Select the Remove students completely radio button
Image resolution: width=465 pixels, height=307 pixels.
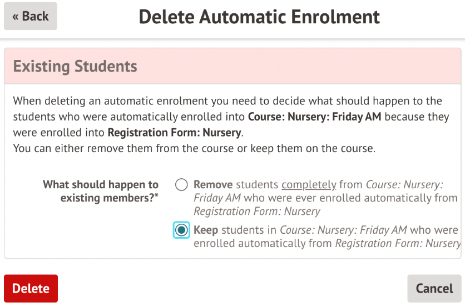181,185
